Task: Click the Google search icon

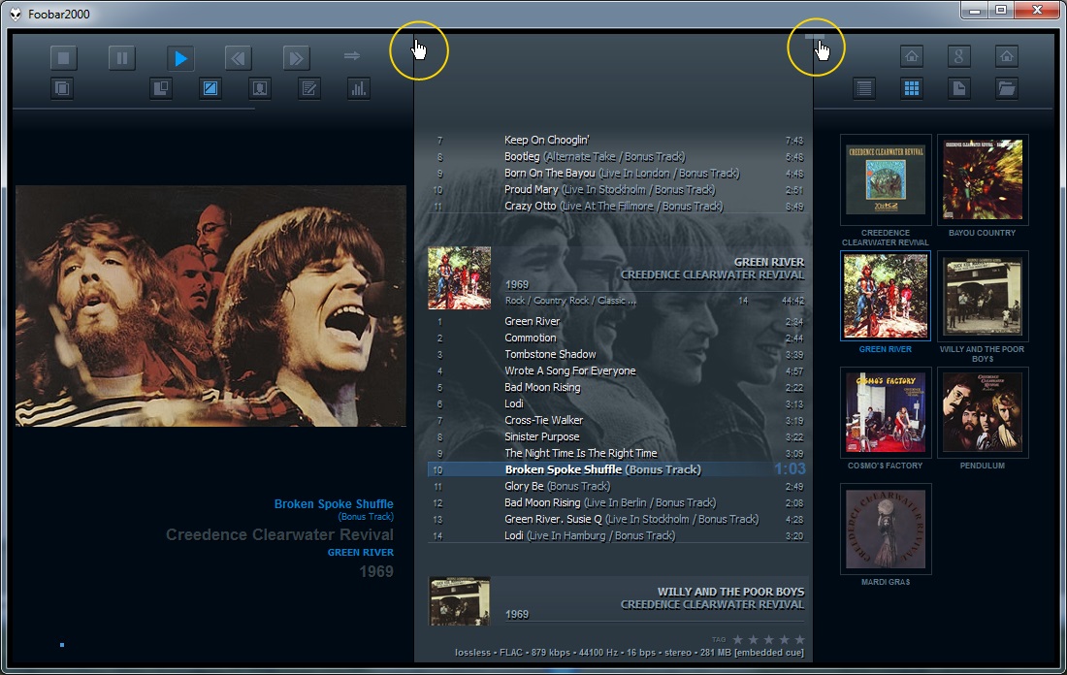Action: pos(959,56)
